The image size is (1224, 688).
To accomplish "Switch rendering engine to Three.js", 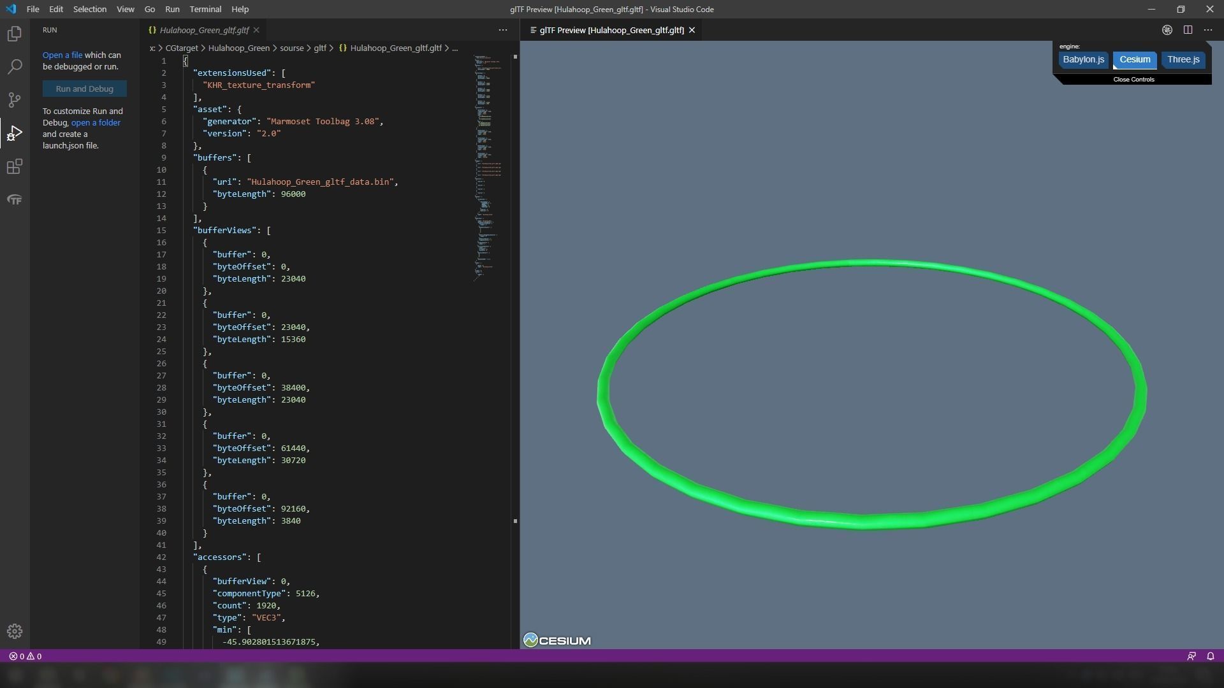I will tap(1183, 60).
